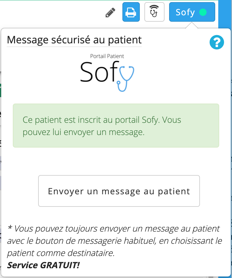
Task: Click the green status dot on Sofy button
Action: coord(203,12)
